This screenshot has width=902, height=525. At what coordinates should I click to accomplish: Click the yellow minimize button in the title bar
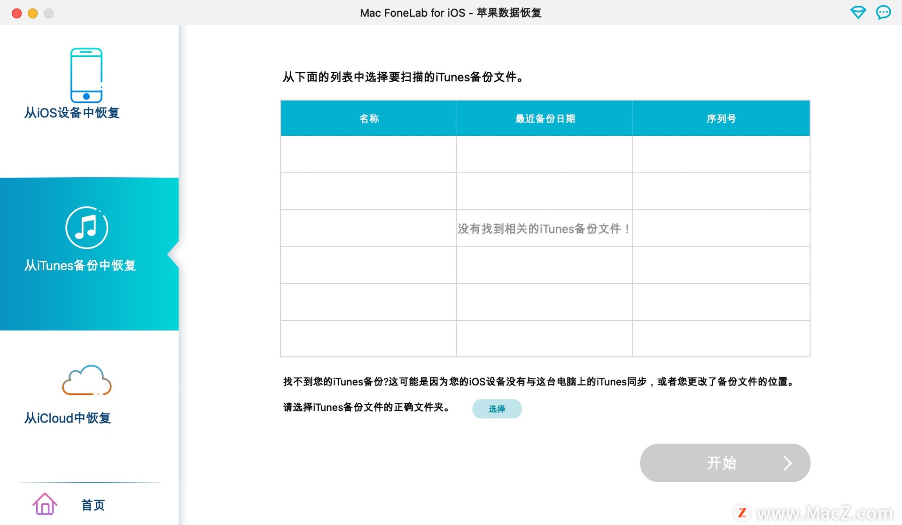coord(32,14)
